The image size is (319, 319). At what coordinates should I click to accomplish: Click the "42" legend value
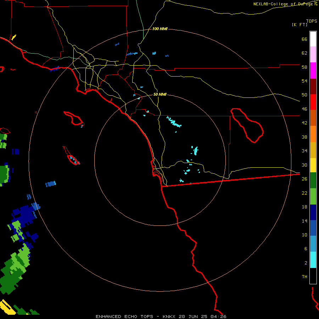click(x=304, y=123)
